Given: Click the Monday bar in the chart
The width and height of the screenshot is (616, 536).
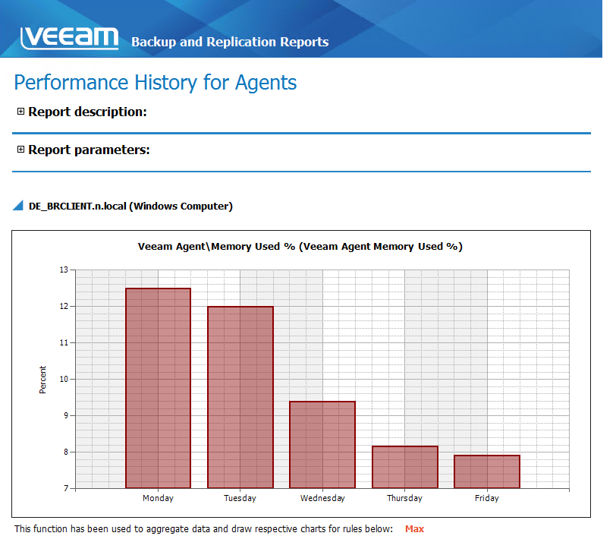Looking at the screenshot, I should click(x=159, y=388).
